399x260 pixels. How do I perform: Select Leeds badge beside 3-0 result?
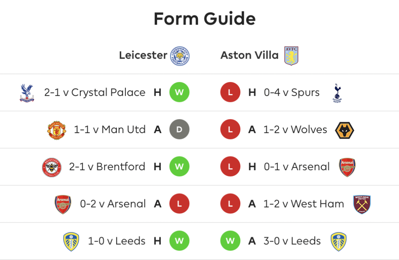click(339, 242)
